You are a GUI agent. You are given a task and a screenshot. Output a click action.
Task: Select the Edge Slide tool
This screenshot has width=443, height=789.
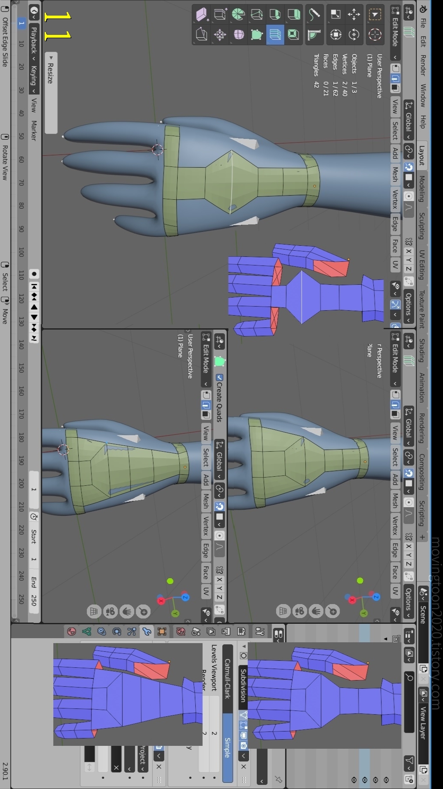(220, 14)
